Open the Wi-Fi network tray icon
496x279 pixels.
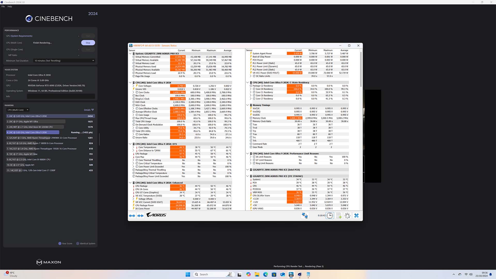(466, 274)
